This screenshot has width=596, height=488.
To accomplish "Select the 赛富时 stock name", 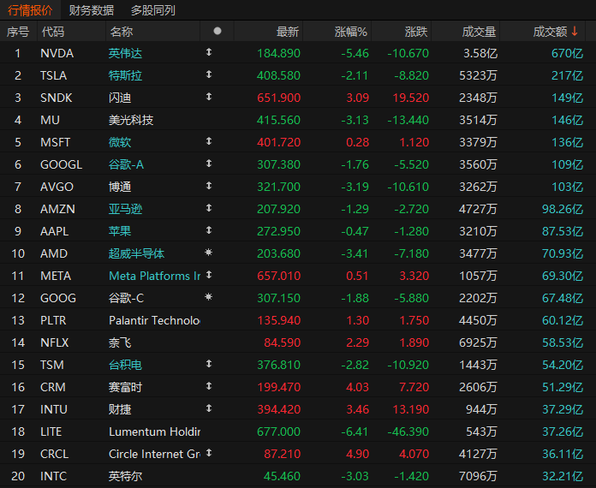I will 125,387.
